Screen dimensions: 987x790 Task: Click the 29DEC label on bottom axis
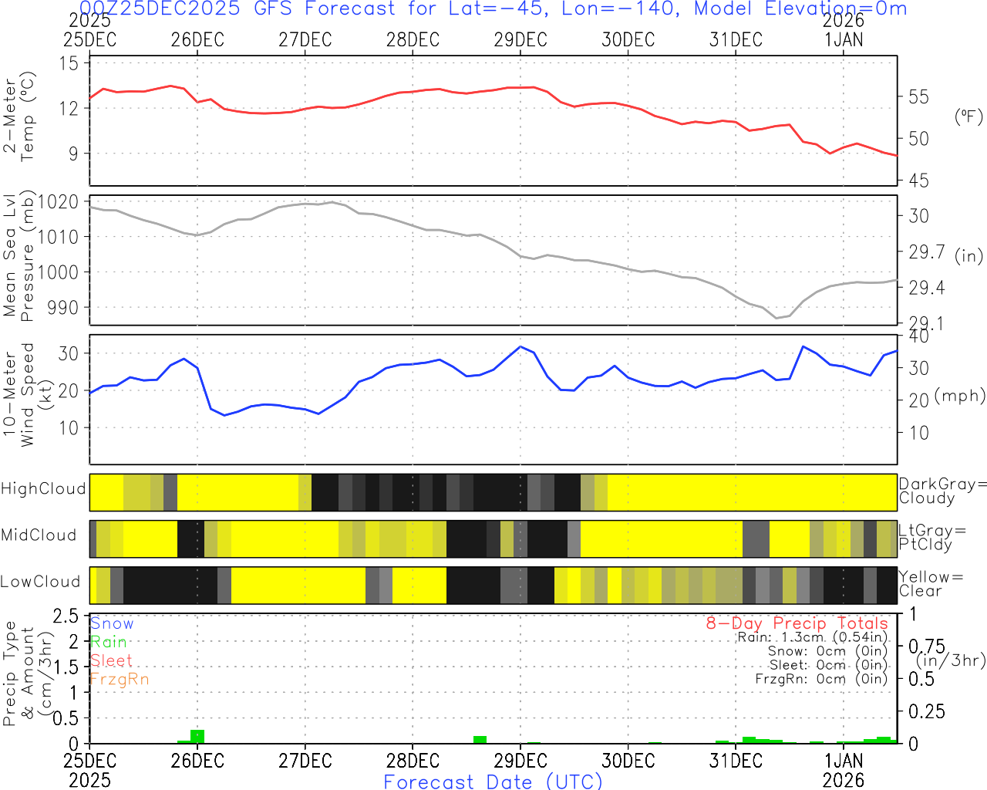[520, 761]
